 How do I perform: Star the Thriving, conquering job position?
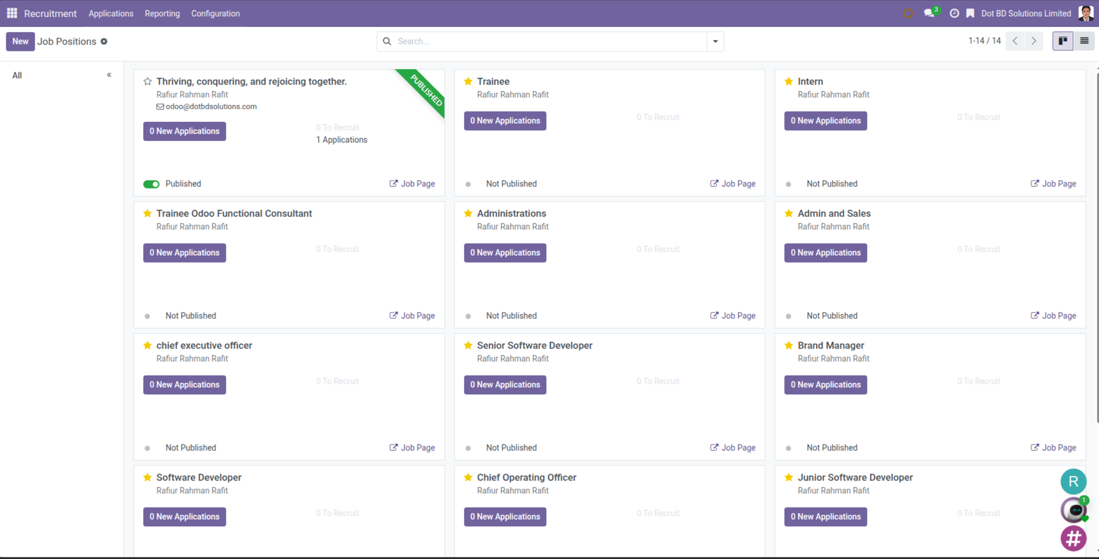[x=148, y=81]
